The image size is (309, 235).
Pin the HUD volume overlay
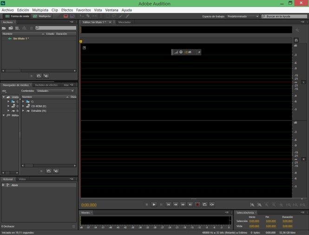199,52
